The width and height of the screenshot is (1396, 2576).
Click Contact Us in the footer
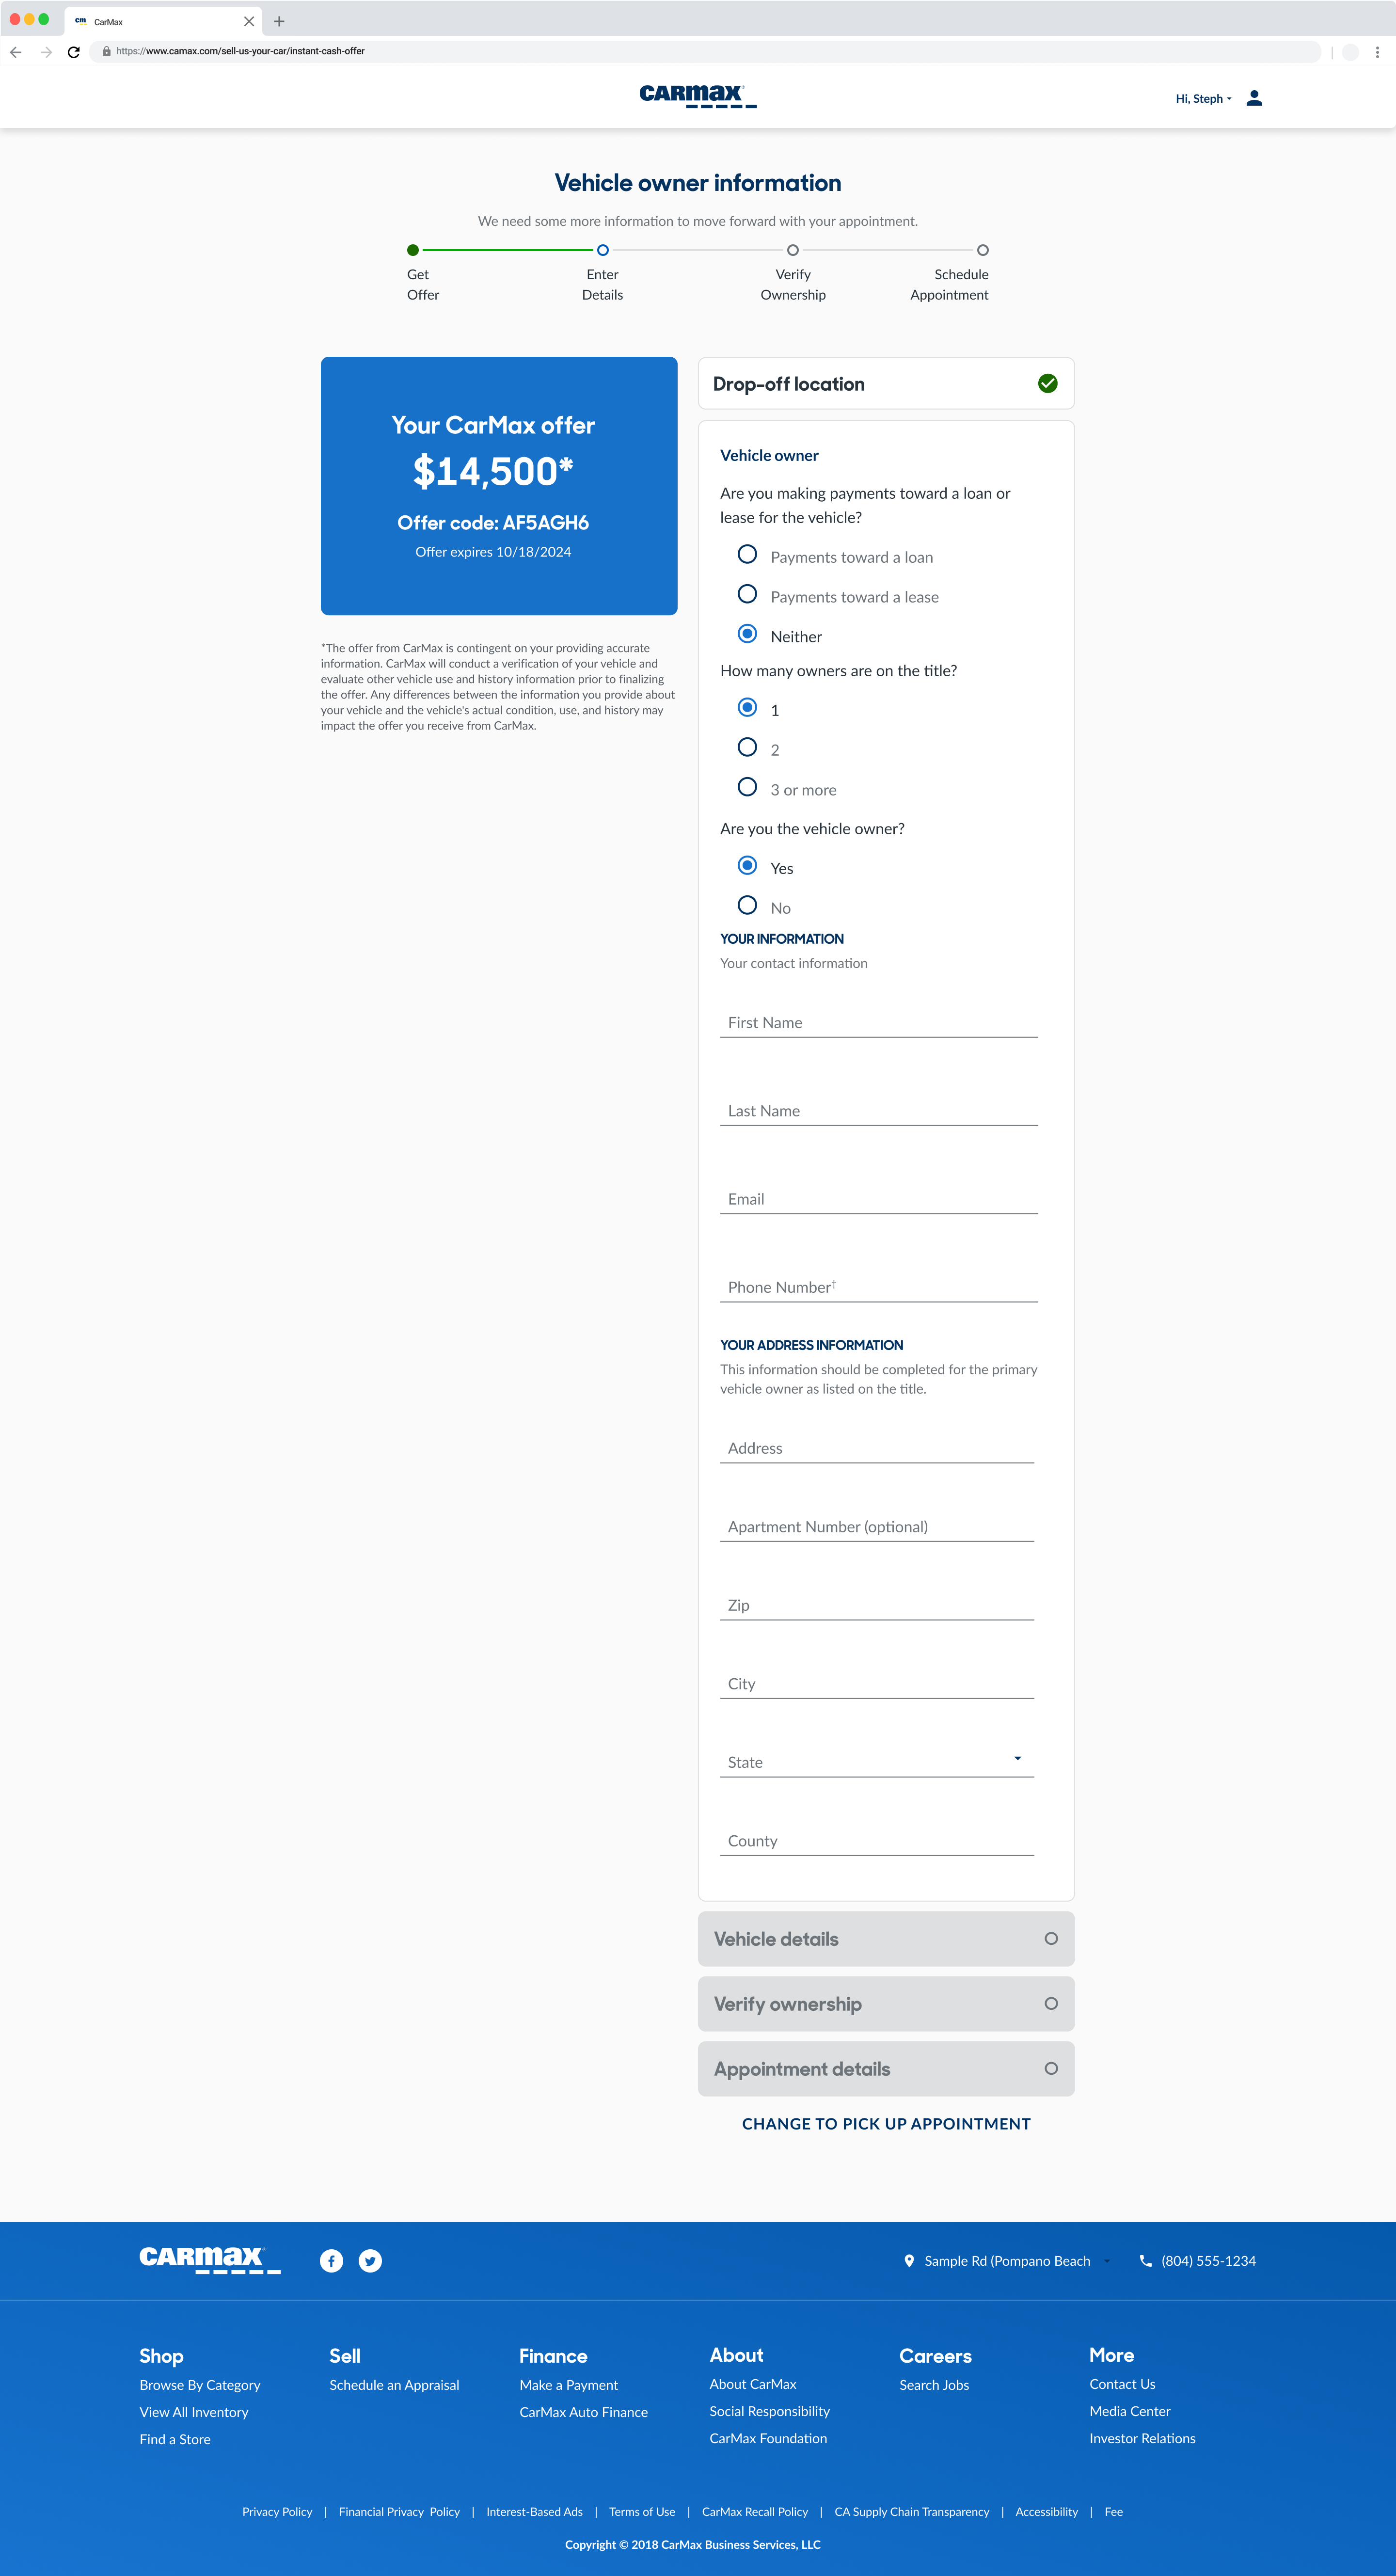pos(1122,2384)
